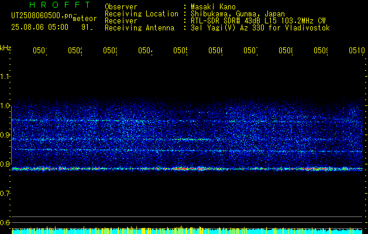368x234 pixels.
Task: Click the 1.0 kHz axis label
Action: [x=5, y=106]
